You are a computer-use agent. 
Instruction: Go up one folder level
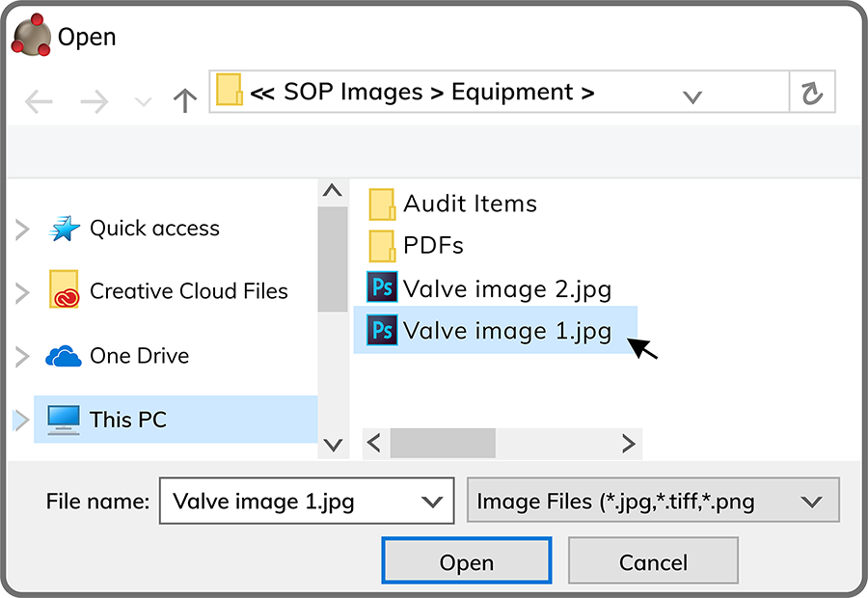click(185, 100)
